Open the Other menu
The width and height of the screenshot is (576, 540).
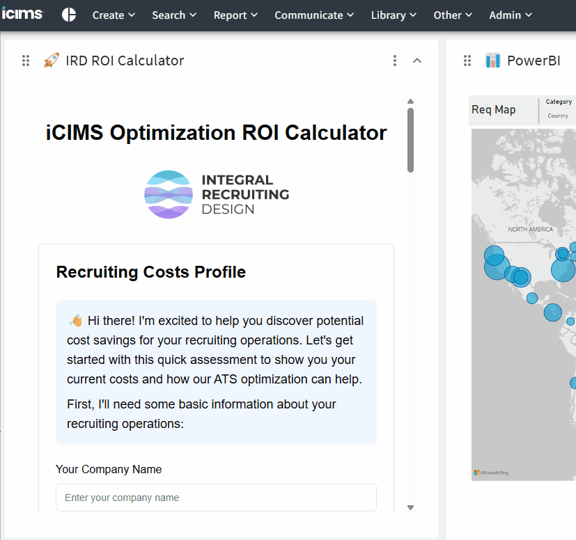click(x=453, y=15)
